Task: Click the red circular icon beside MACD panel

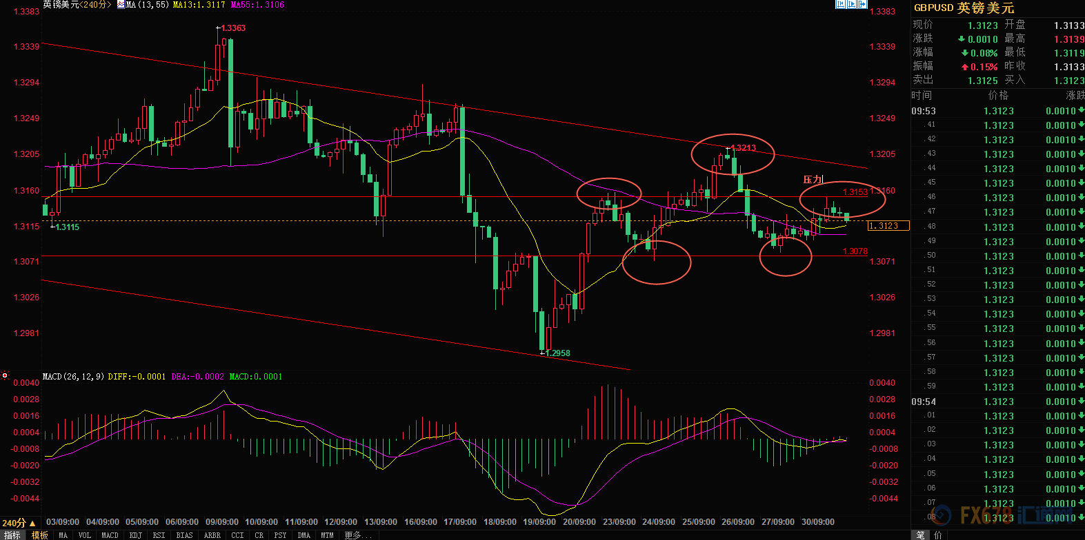Action: point(5,376)
